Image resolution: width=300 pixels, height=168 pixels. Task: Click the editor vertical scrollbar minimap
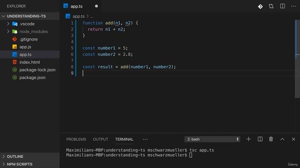click(x=297, y=59)
